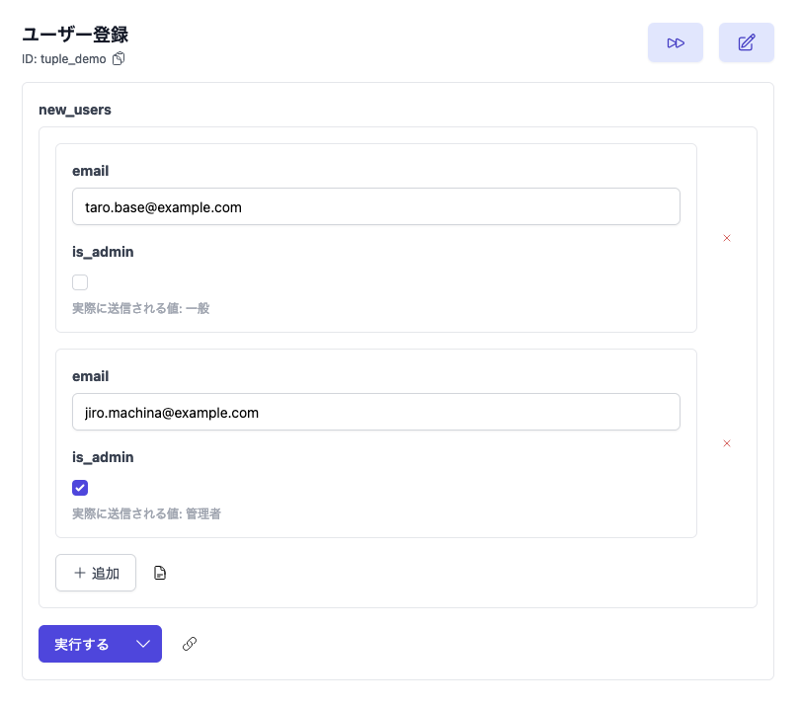Copy link using the chain icon
The width and height of the screenshot is (800, 707).
pyautogui.click(x=190, y=644)
